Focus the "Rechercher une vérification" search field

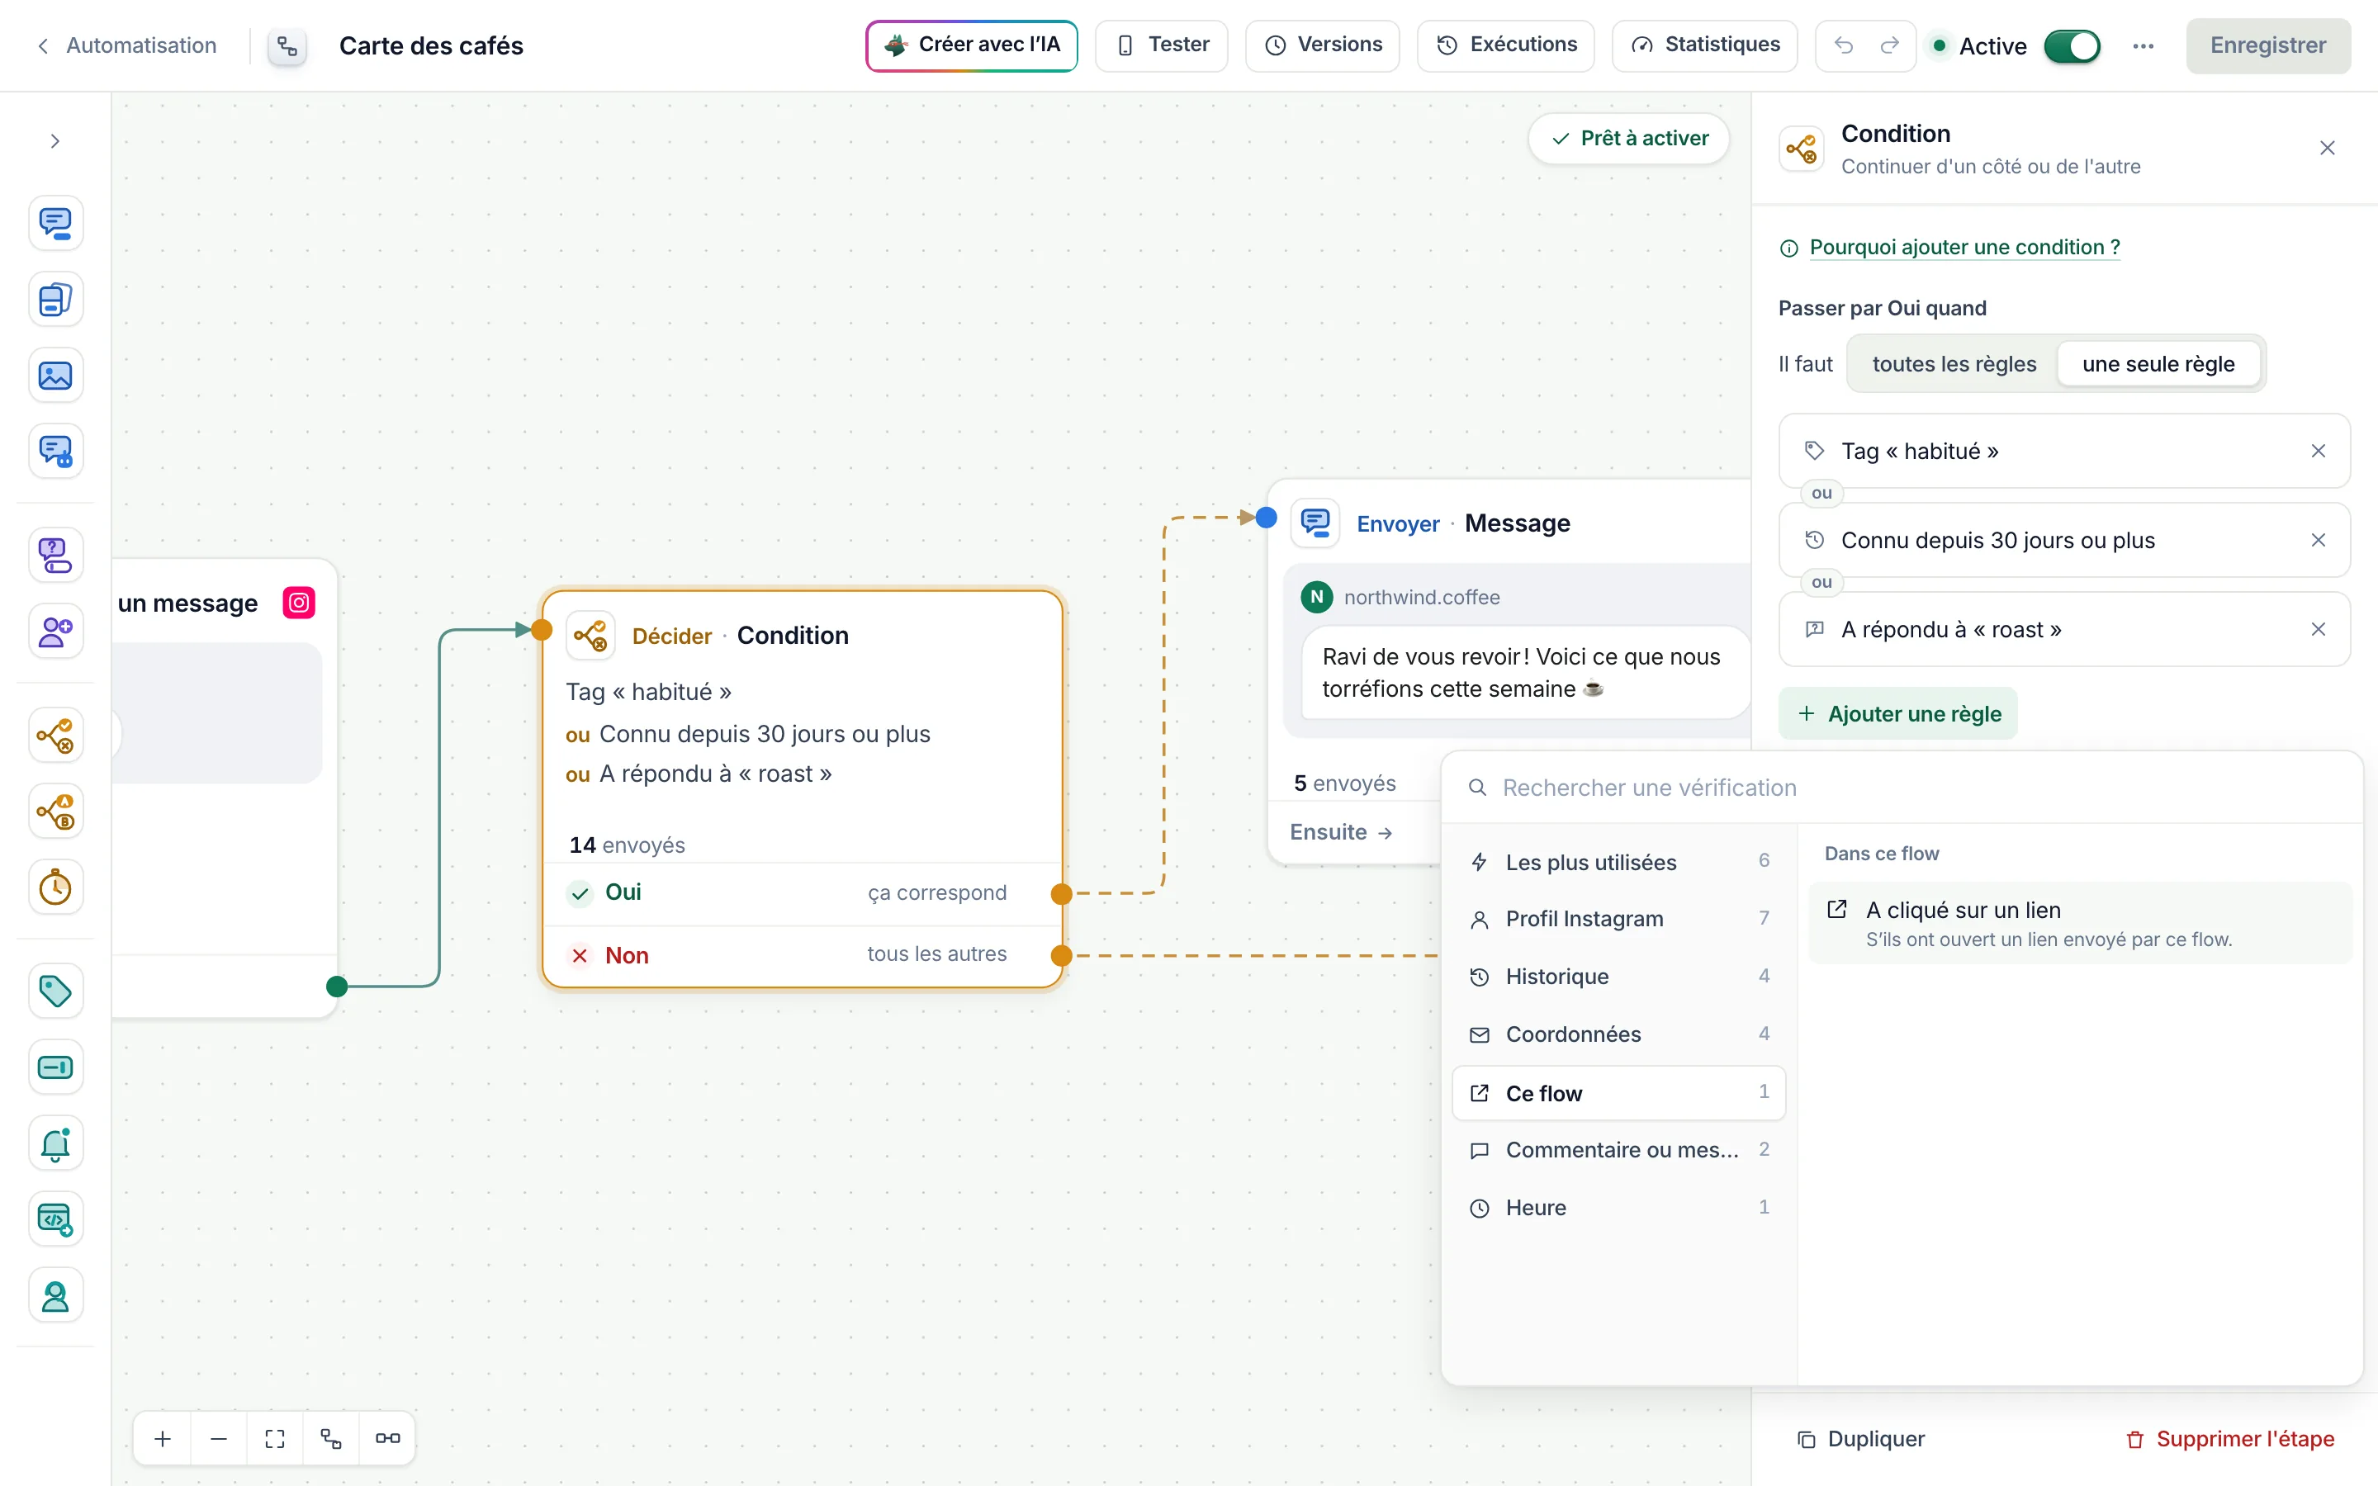click(x=1902, y=788)
